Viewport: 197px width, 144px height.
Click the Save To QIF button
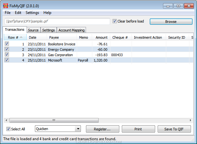pyautogui.click(x=174, y=129)
